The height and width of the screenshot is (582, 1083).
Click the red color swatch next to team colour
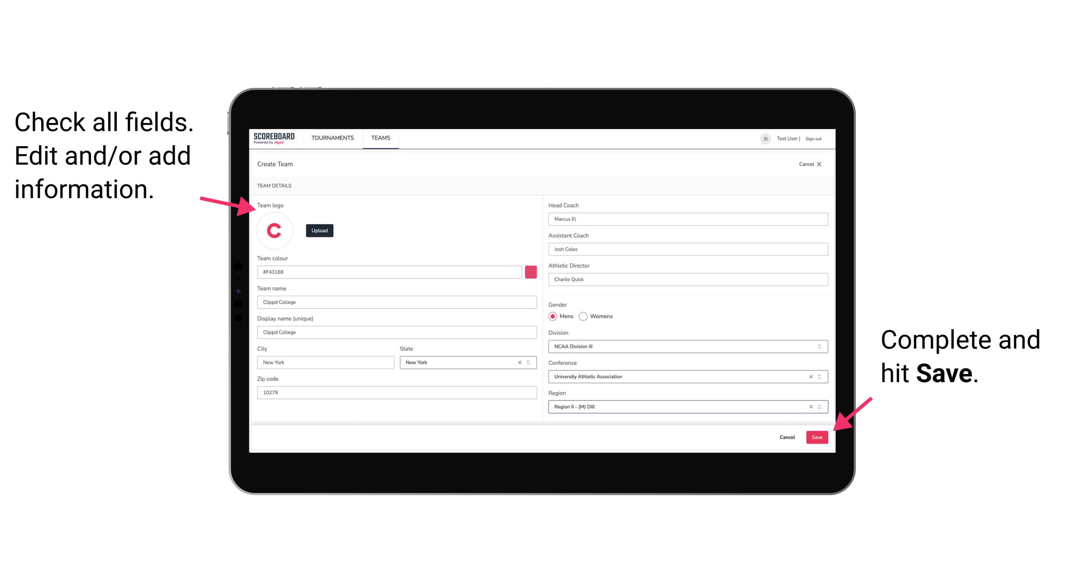[x=531, y=271]
